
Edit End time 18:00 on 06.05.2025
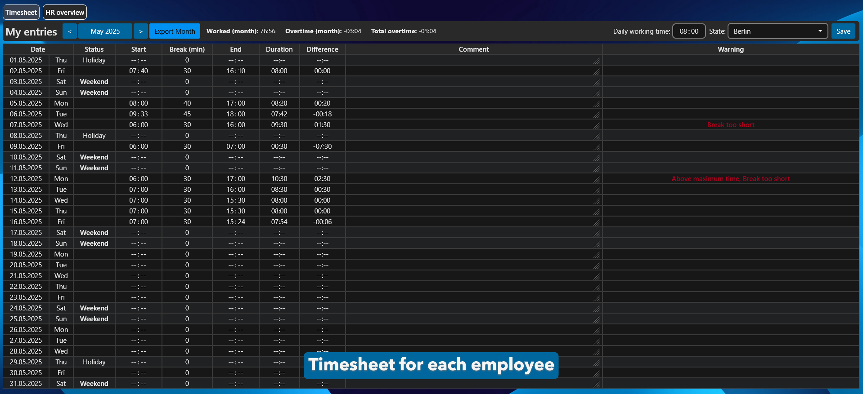236,114
